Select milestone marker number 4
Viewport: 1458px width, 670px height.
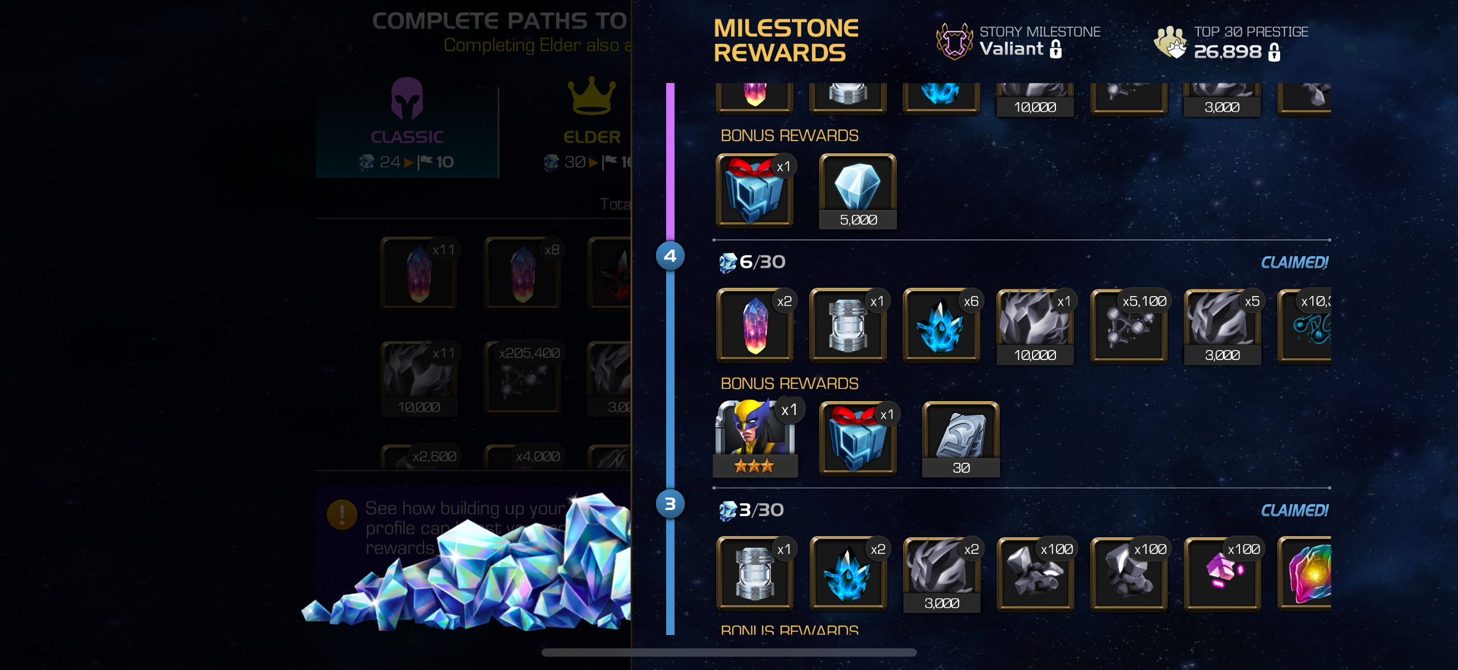pyautogui.click(x=670, y=256)
